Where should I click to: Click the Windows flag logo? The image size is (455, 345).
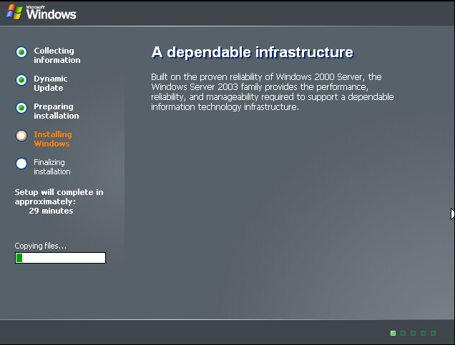pyautogui.click(x=14, y=12)
